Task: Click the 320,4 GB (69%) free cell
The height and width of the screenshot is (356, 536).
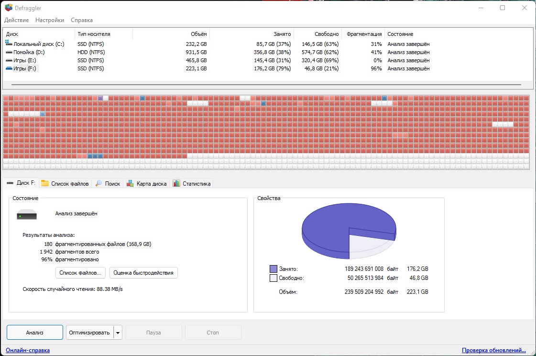Action: (320, 61)
